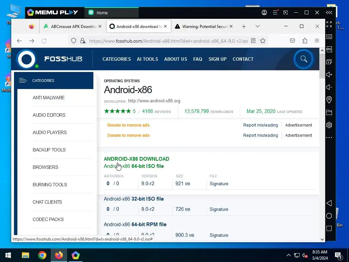
Task: Reload the page in Firefox
Action: 44,41
